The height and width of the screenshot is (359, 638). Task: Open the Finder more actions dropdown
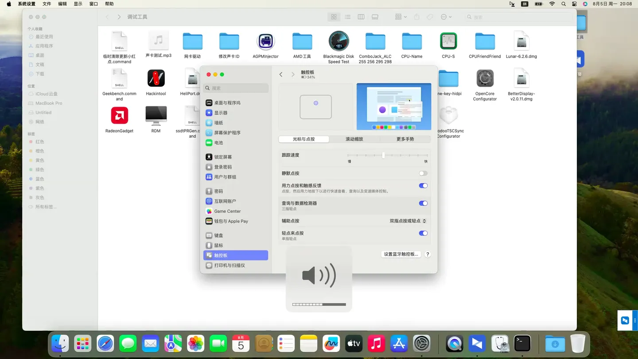tap(446, 17)
